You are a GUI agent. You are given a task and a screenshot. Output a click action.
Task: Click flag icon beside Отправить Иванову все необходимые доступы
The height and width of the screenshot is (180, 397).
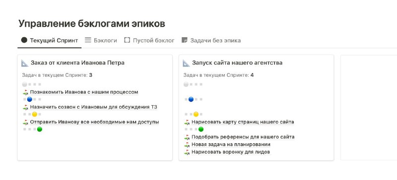click(25, 122)
